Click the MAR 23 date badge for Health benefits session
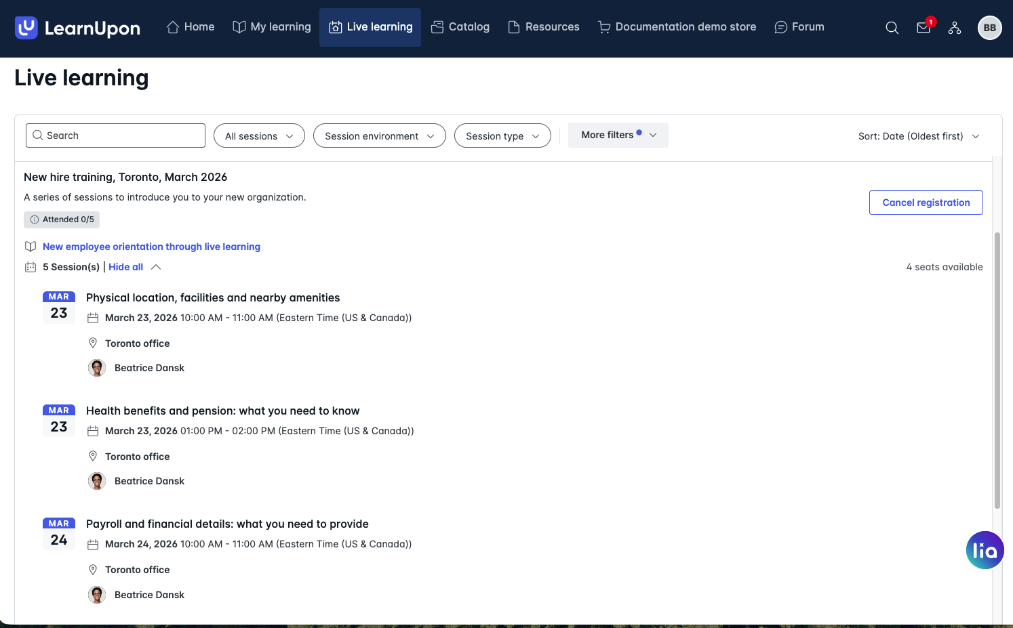The height and width of the screenshot is (628, 1013). pyautogui.click(x=59, y=421)
